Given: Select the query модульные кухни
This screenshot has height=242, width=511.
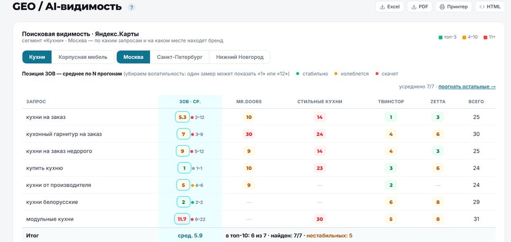Looking at the screenshot, I should click(x=50, y=219).
